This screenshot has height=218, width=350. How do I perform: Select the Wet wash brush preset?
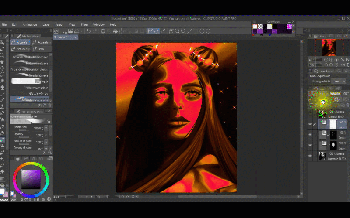tap(30, 81)
